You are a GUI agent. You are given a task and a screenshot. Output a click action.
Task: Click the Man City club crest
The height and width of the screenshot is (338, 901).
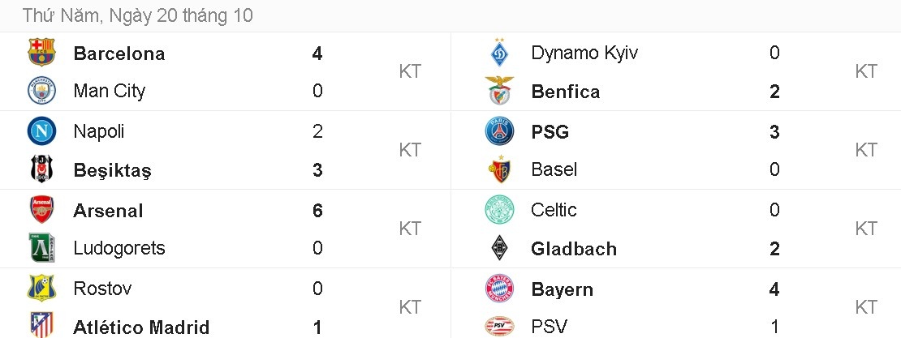coord(41,91)
